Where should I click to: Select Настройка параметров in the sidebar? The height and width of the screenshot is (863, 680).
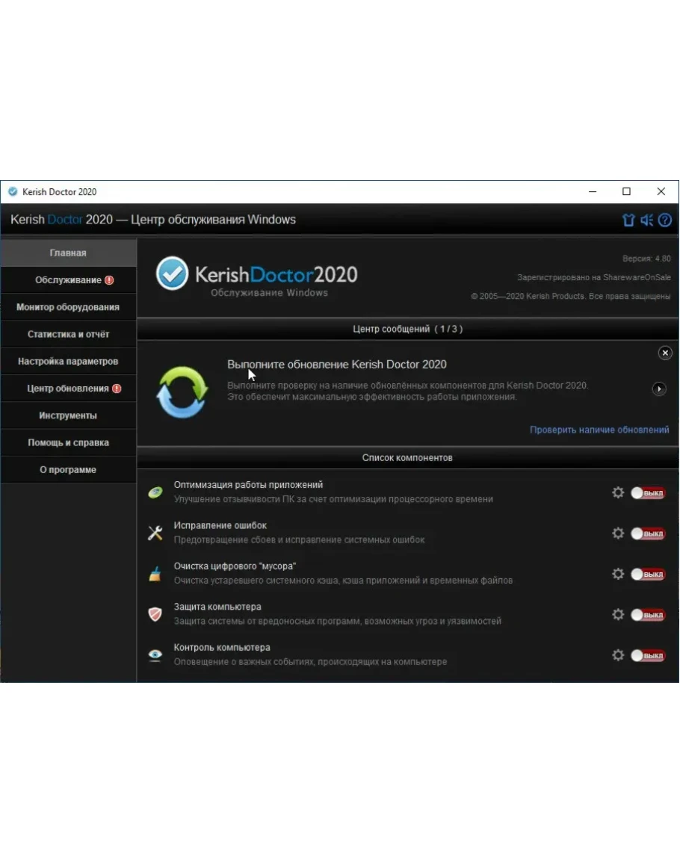point(68,362)
